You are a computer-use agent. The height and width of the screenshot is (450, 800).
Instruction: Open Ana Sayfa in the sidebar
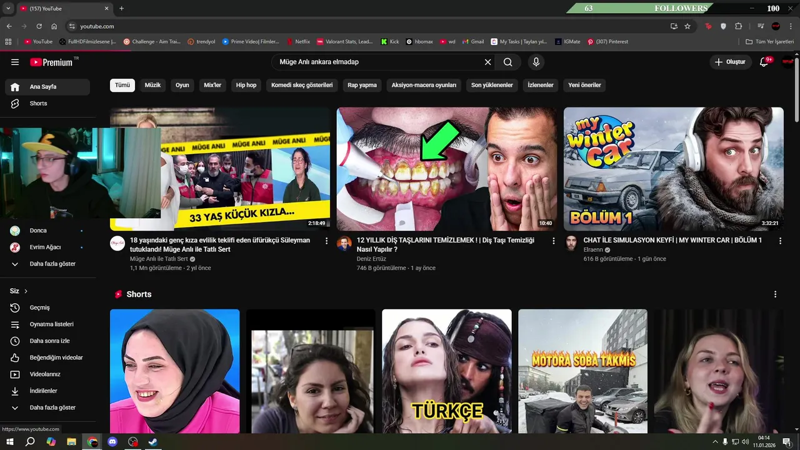click(x=48, y=87)
